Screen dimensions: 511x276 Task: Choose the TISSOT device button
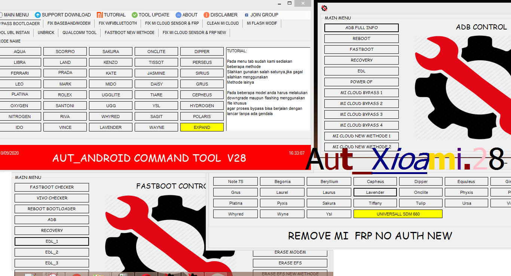click(x=156, y=62)
